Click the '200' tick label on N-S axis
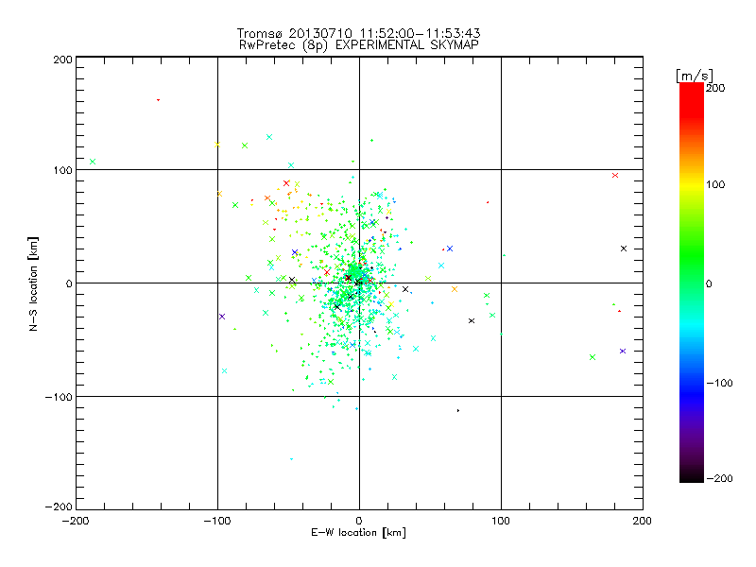 (62, 60)
